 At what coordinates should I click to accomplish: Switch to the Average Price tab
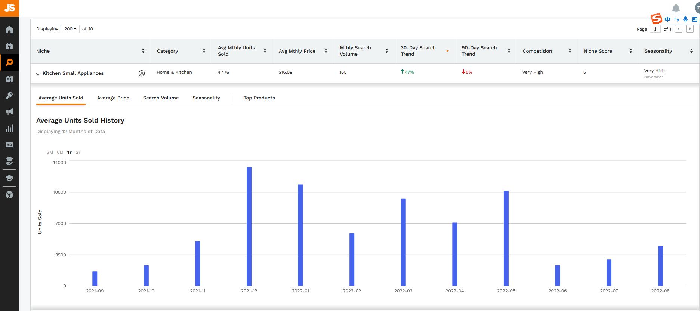click(113, 98)
